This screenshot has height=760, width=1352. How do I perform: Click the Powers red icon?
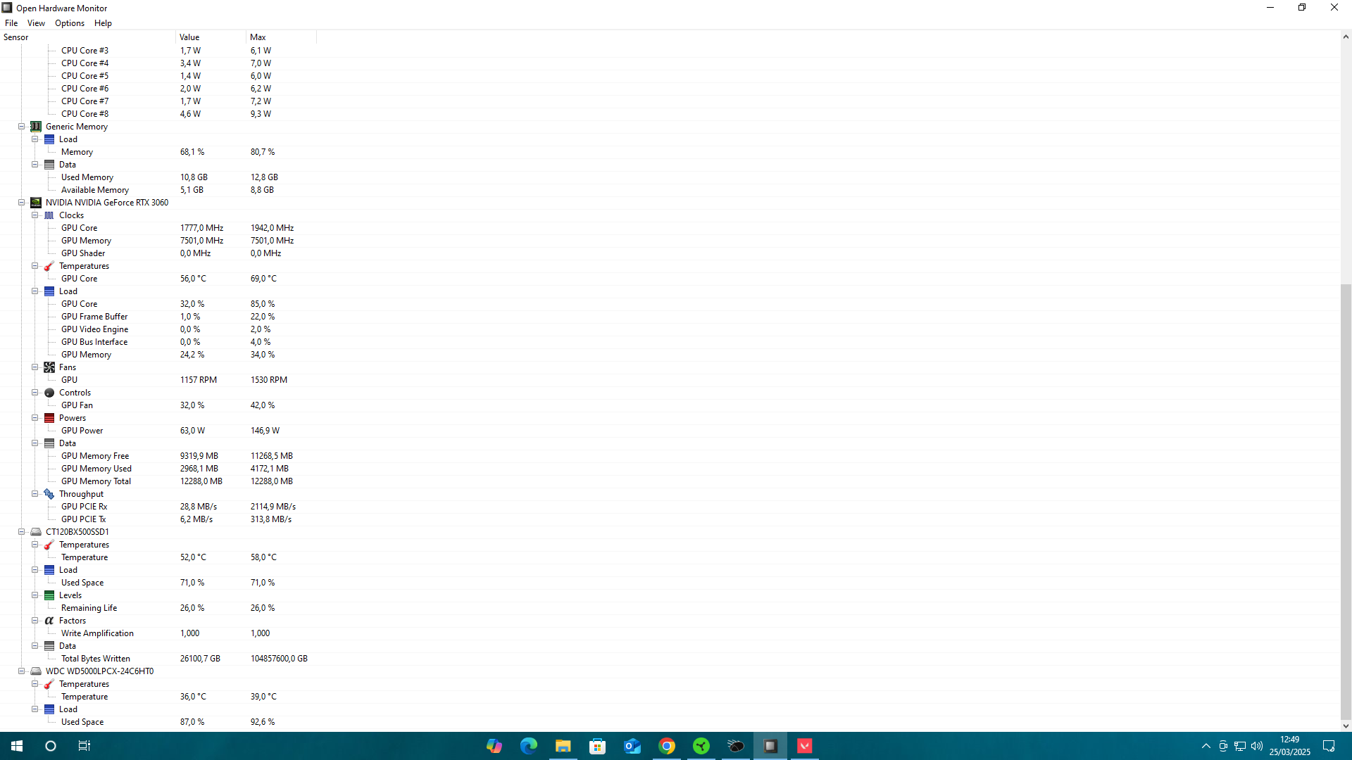49,418
